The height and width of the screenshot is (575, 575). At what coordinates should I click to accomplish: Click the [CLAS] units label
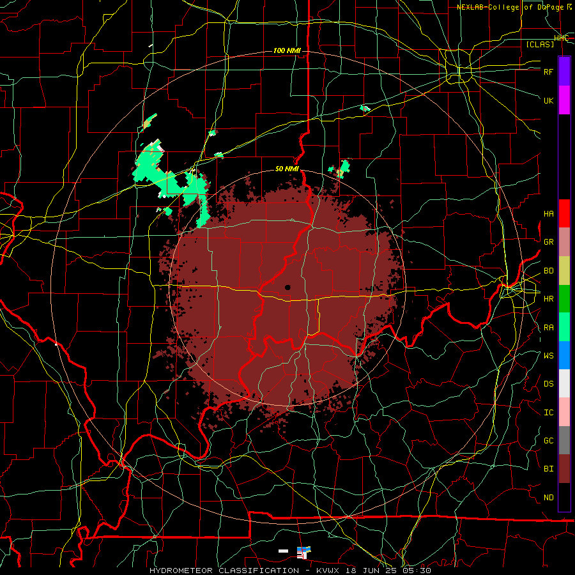pos(540,44)
